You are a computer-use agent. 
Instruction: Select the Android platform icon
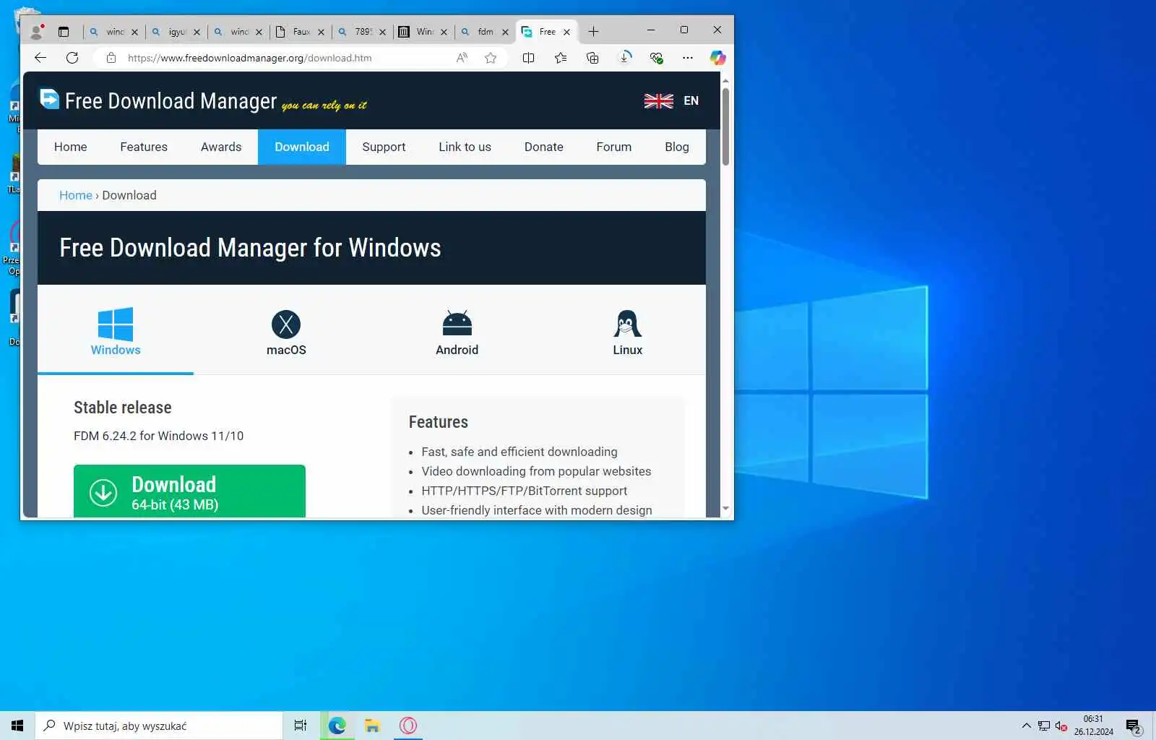tap(457, 324)
